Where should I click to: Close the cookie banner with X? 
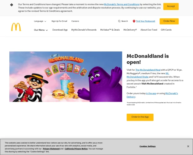(188, 146)
